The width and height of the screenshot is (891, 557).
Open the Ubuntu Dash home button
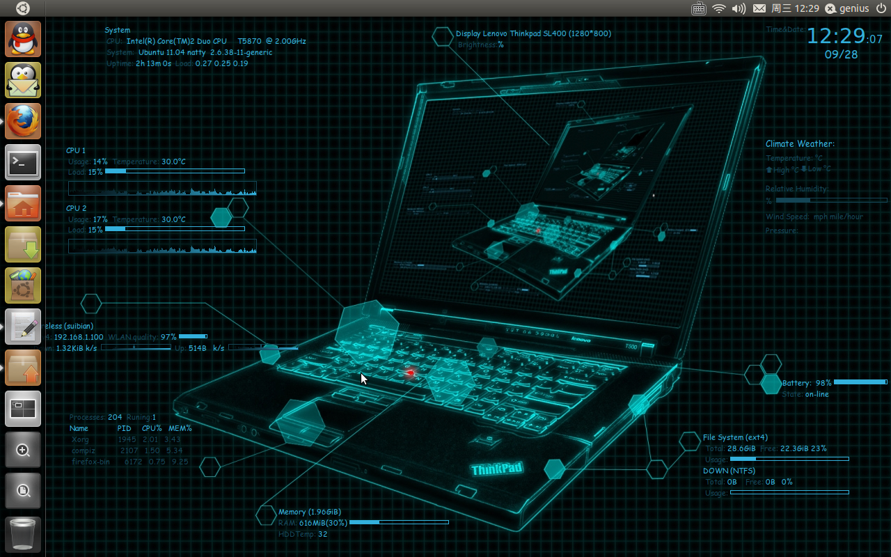click(x=23, y=8)
